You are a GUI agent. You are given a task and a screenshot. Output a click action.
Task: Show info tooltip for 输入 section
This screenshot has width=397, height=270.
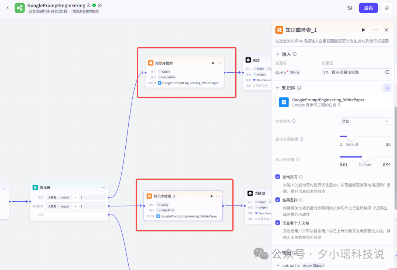click(294, 54)
